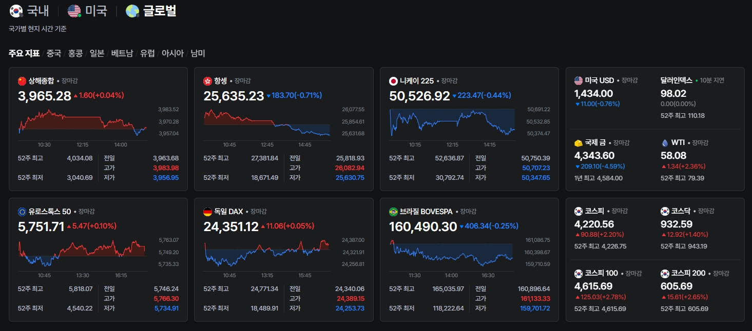Click the South Korea flag icon beside 국내
Screen dimensions: 752x331
(x=16, y=11)
